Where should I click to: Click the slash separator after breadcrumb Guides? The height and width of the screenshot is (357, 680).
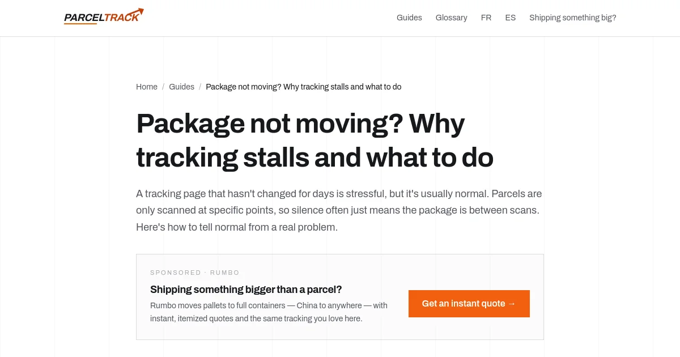click(x=200, y=87)
